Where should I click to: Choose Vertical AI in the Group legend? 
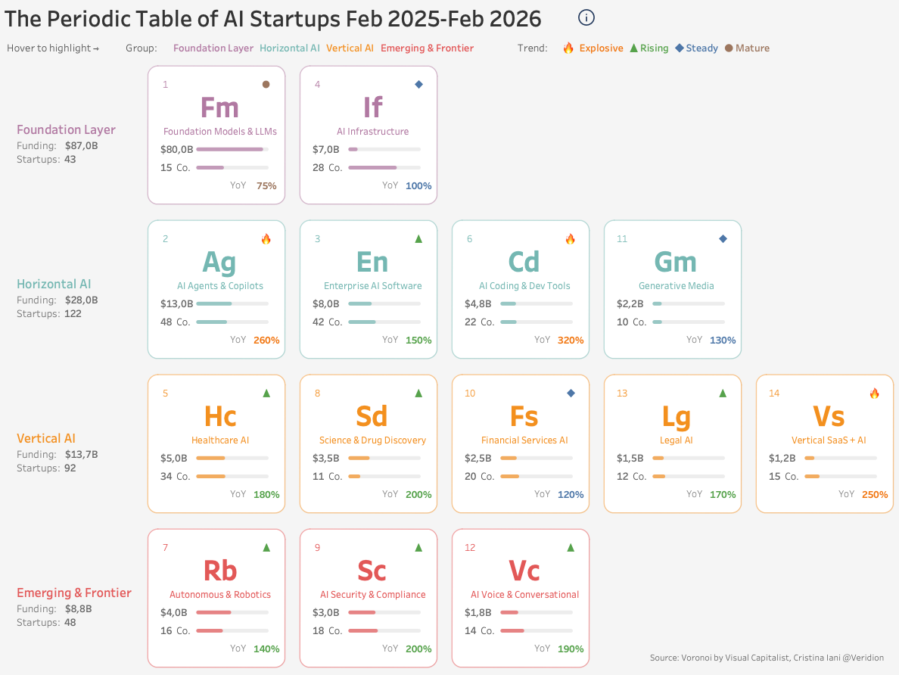pos(350,48)
